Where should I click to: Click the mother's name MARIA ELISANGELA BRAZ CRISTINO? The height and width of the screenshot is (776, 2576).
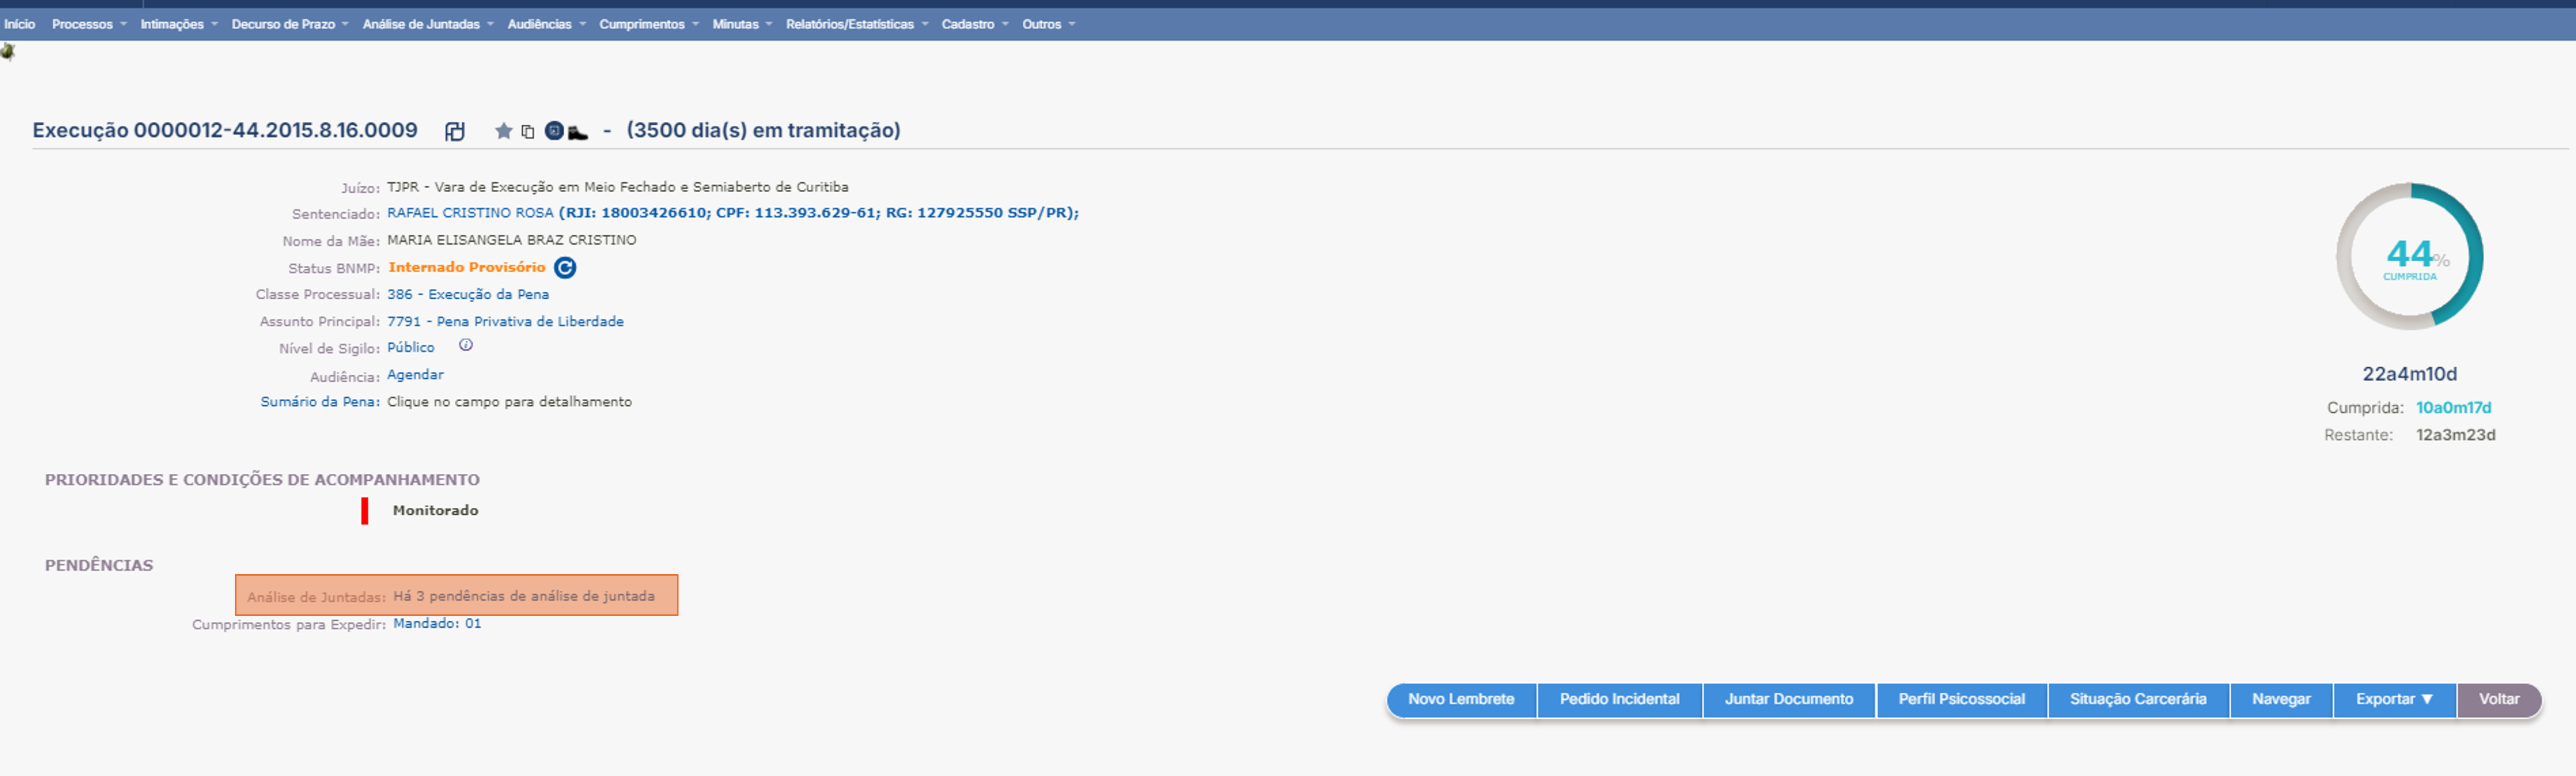pos(512,240)
